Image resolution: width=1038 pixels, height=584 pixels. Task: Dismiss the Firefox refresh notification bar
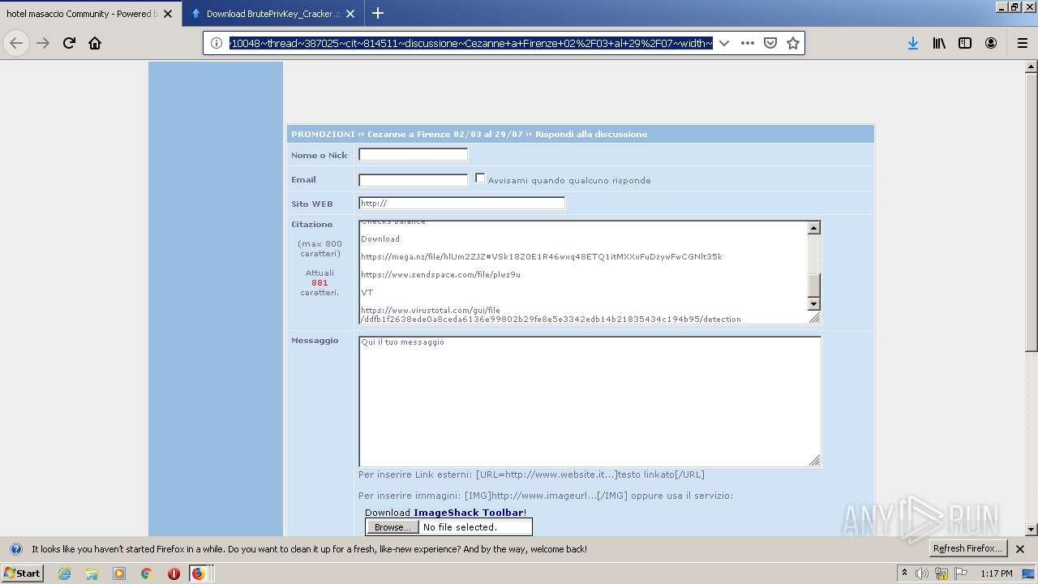(1020, 549)
